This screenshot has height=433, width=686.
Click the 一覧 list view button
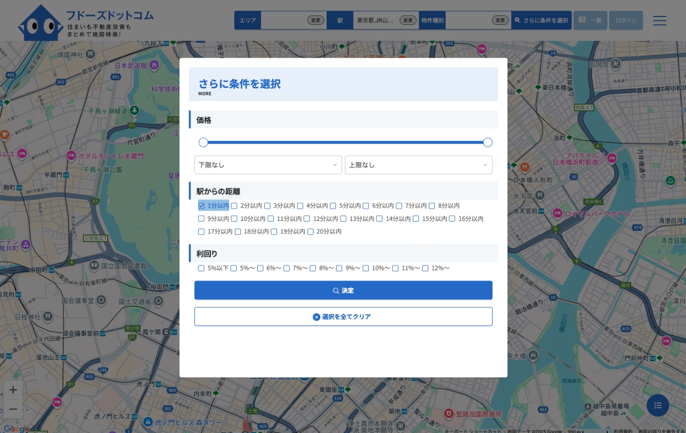[x=590, y=20]
